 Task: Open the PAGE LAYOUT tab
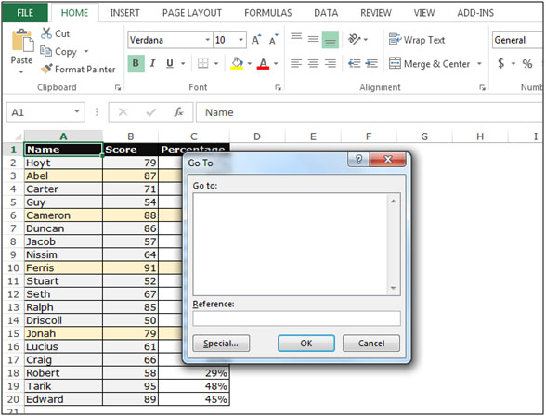(x=192, y=13)
